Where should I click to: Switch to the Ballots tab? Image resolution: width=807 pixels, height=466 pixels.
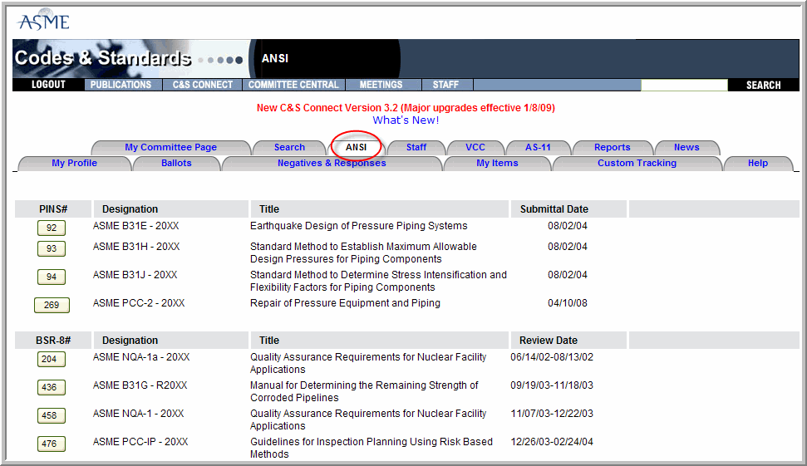[x=176, y=163]
